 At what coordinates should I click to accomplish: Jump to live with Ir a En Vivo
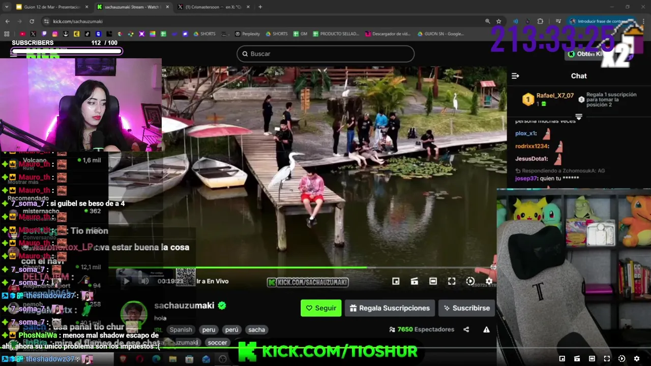tap(213, 281)
